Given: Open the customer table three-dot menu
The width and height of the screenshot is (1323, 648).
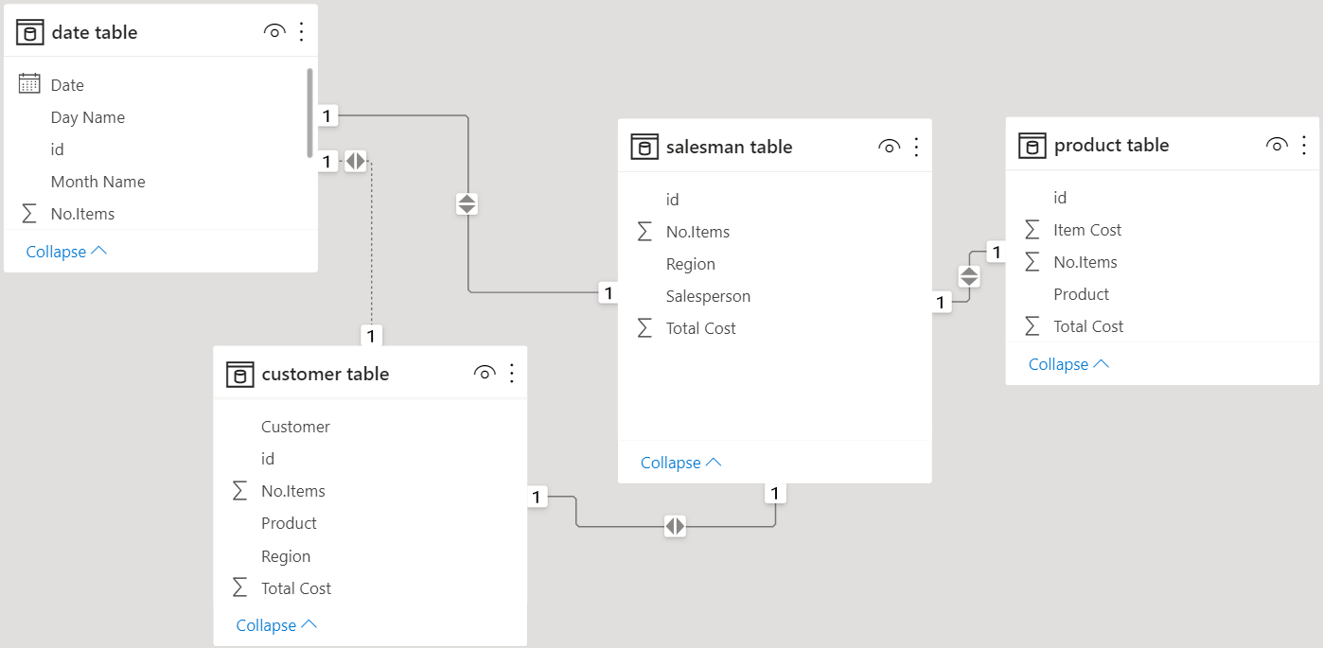Looking at the screenshot, I should (511, 374).
